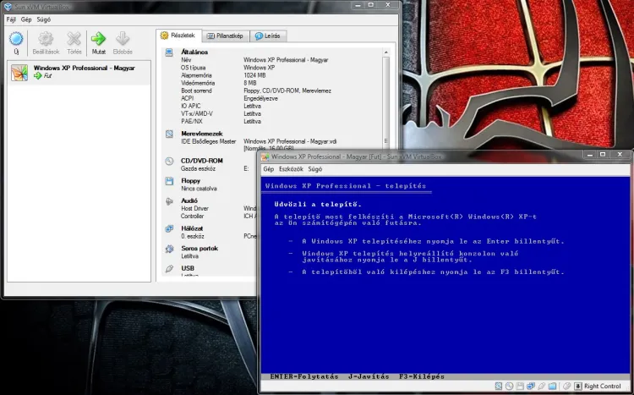634x395 pixels.
Task: Click the Windows XP VM thumbnail icon in list
Action: 19,73
